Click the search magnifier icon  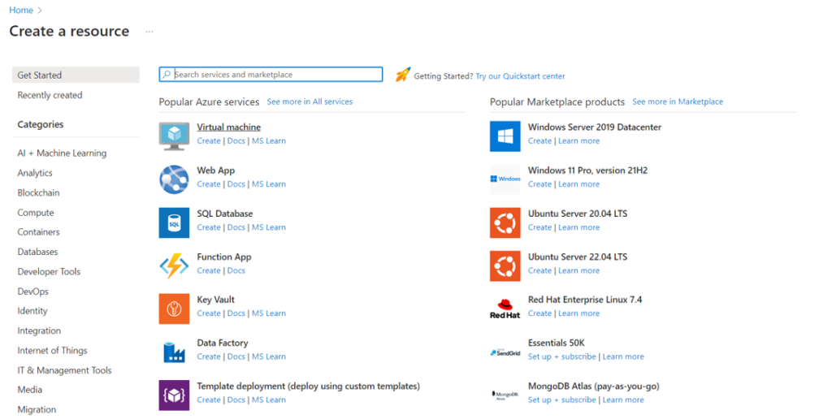[167, 74]
